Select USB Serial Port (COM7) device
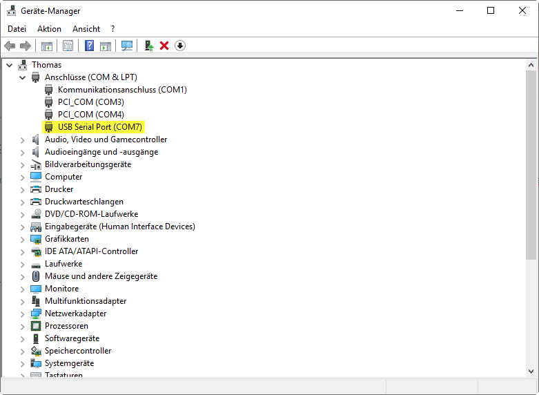This screenshot has width=539, height=395. [99, 127]
